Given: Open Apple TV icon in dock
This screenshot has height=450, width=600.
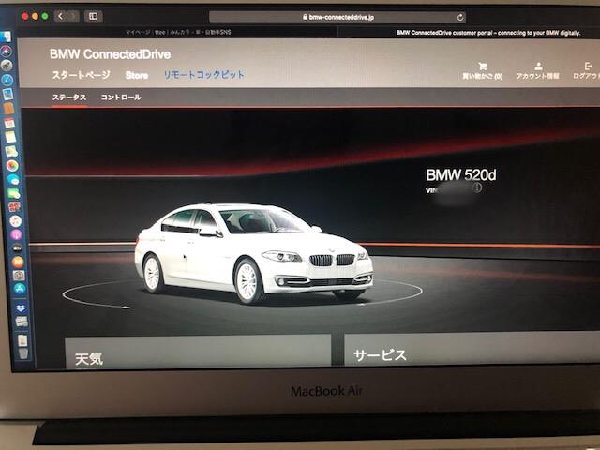Looking at the screenshot, I should pyautogui.click(x=17, y=247).
